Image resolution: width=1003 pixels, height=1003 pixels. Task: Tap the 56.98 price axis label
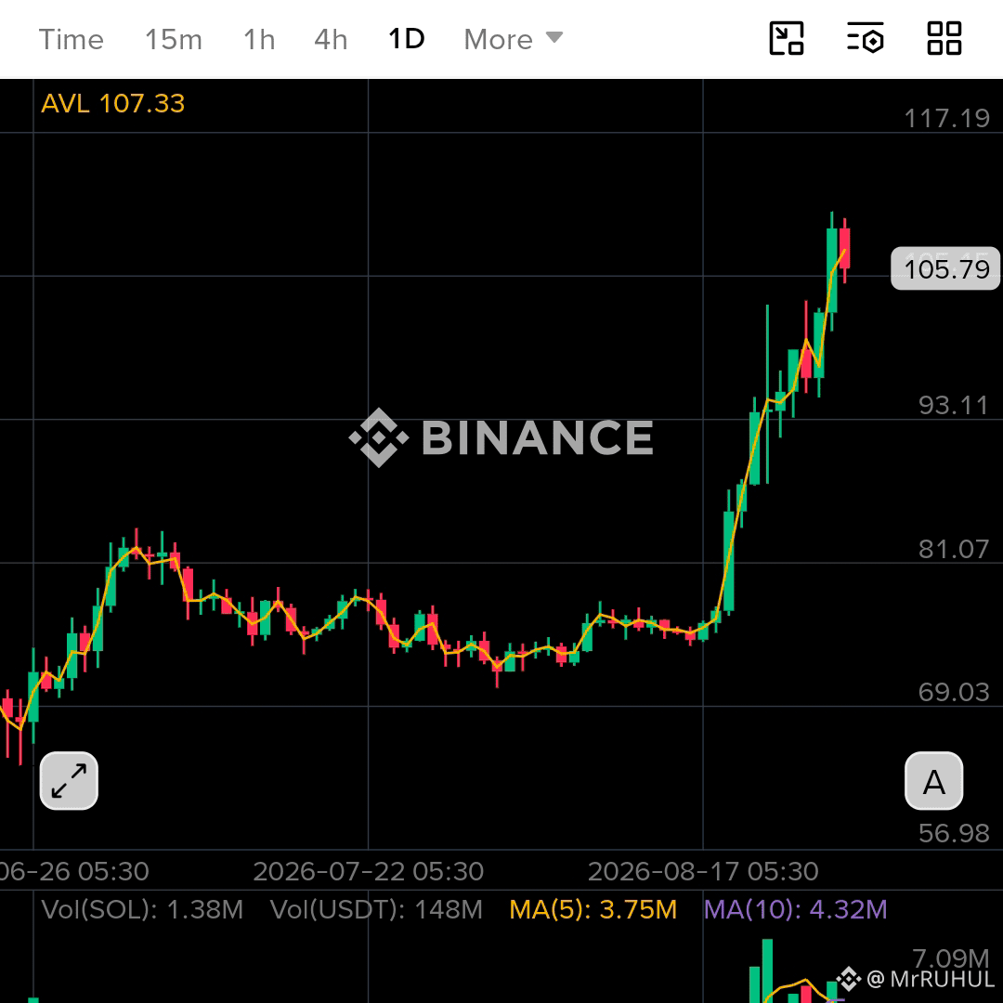pyautogui.click(x=954, y=833)
